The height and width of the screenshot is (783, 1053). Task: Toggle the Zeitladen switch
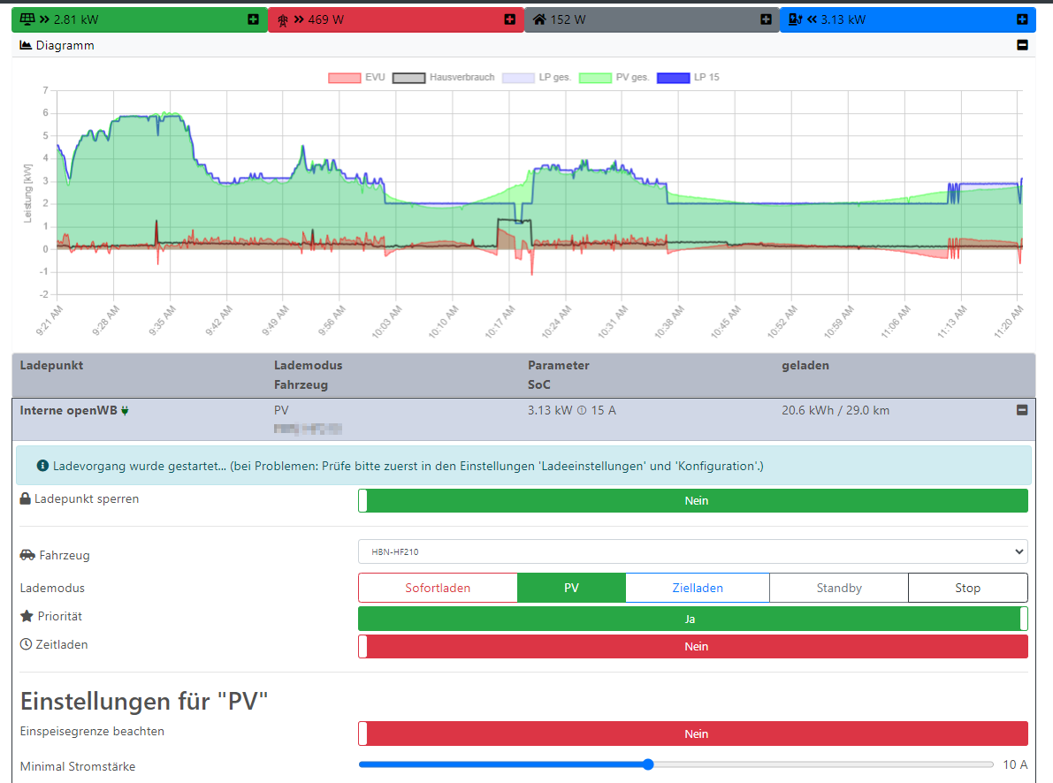tap(692, 647)
